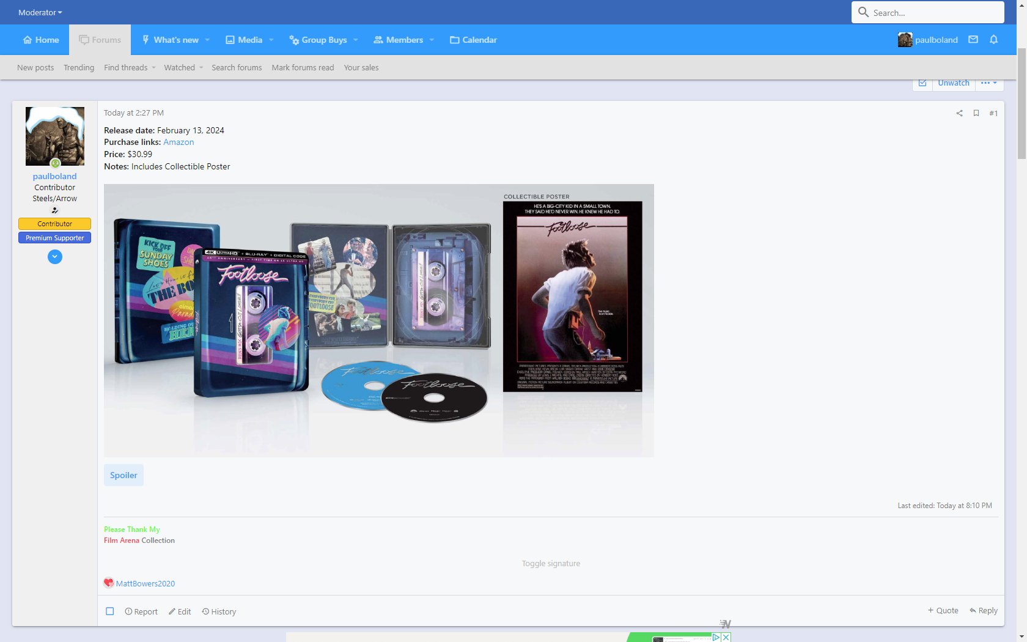Open the thread tools ellipsis menu
The image size is (1027, 642).
point(989,83)
